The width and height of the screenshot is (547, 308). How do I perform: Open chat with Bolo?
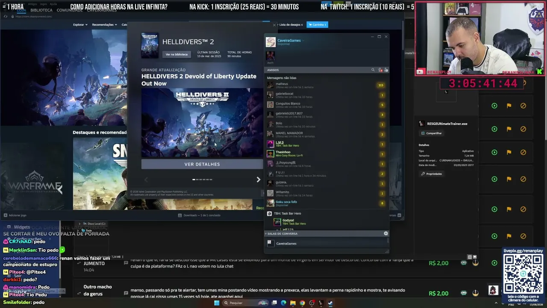(x=327, y=124)
